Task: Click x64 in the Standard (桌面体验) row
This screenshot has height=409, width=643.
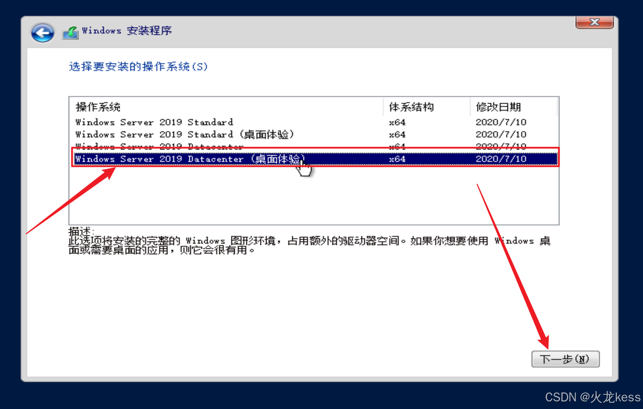Action: 397,134
